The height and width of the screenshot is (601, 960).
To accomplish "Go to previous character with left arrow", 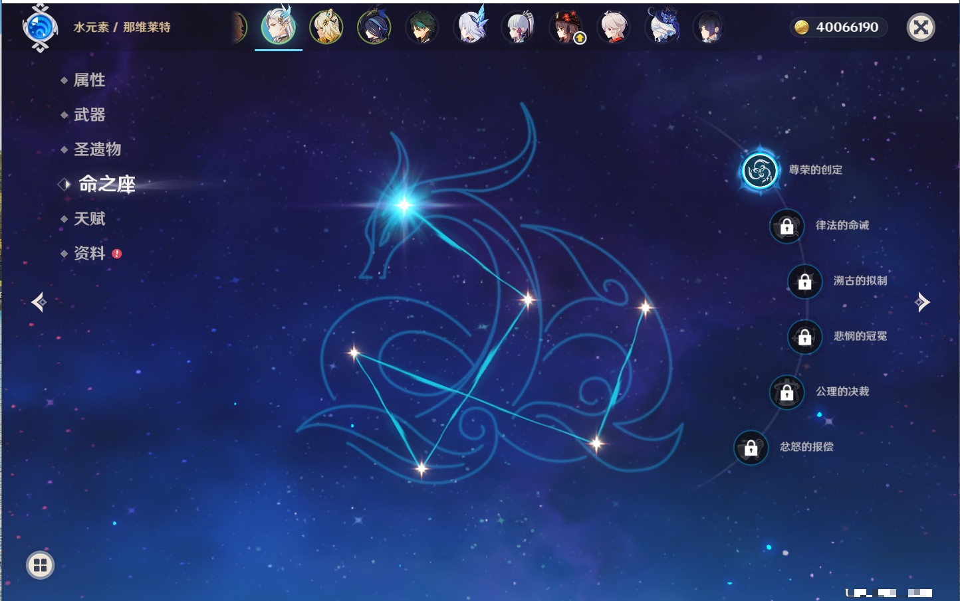I will pyautogui.click(x=39, y=302).
